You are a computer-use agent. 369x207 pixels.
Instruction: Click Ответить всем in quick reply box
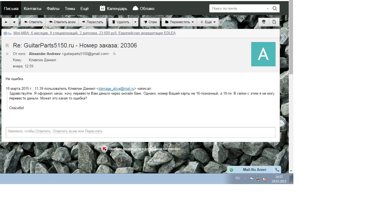[x=65, y=131]
